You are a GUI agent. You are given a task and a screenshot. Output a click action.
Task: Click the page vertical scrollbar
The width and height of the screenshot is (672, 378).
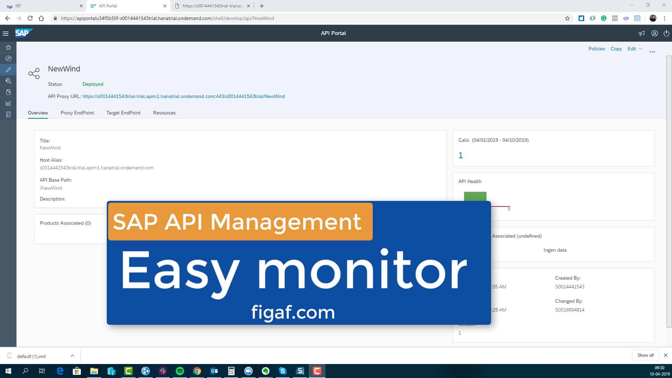click(x=669, y=191)
